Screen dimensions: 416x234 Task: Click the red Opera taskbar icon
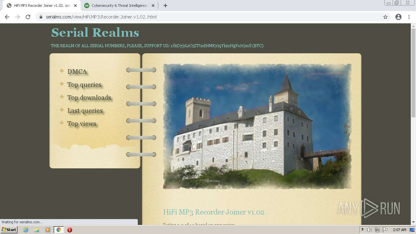70,230
